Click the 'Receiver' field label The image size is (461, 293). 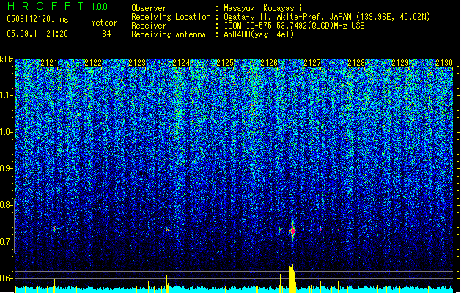[x=149, y=26]
